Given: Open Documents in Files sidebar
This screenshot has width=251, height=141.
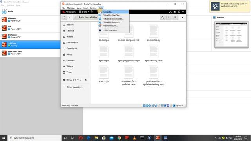Looking at the screenshot, I should pos(75,43).
